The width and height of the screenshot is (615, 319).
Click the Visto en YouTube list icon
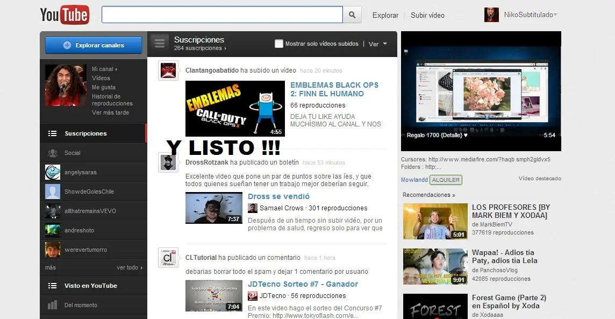pos(52,286)
